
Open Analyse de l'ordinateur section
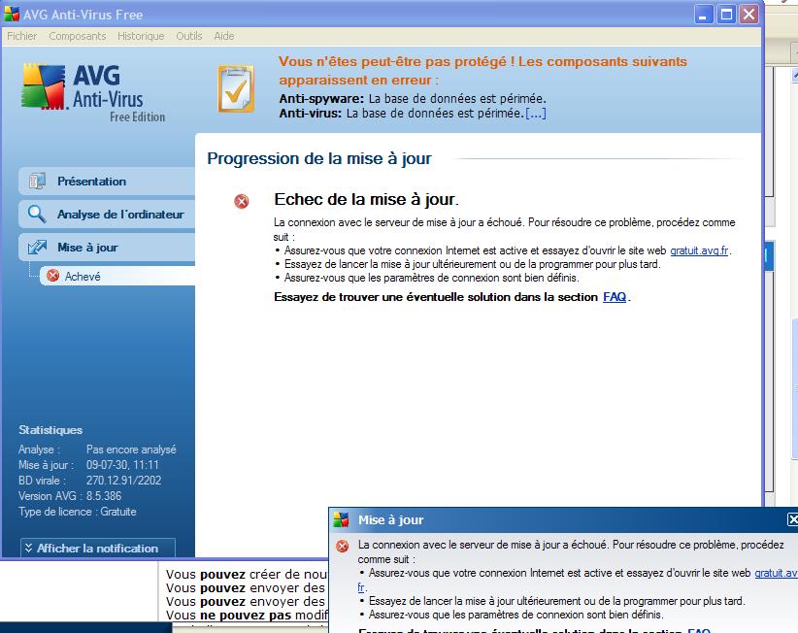[107, 215]
